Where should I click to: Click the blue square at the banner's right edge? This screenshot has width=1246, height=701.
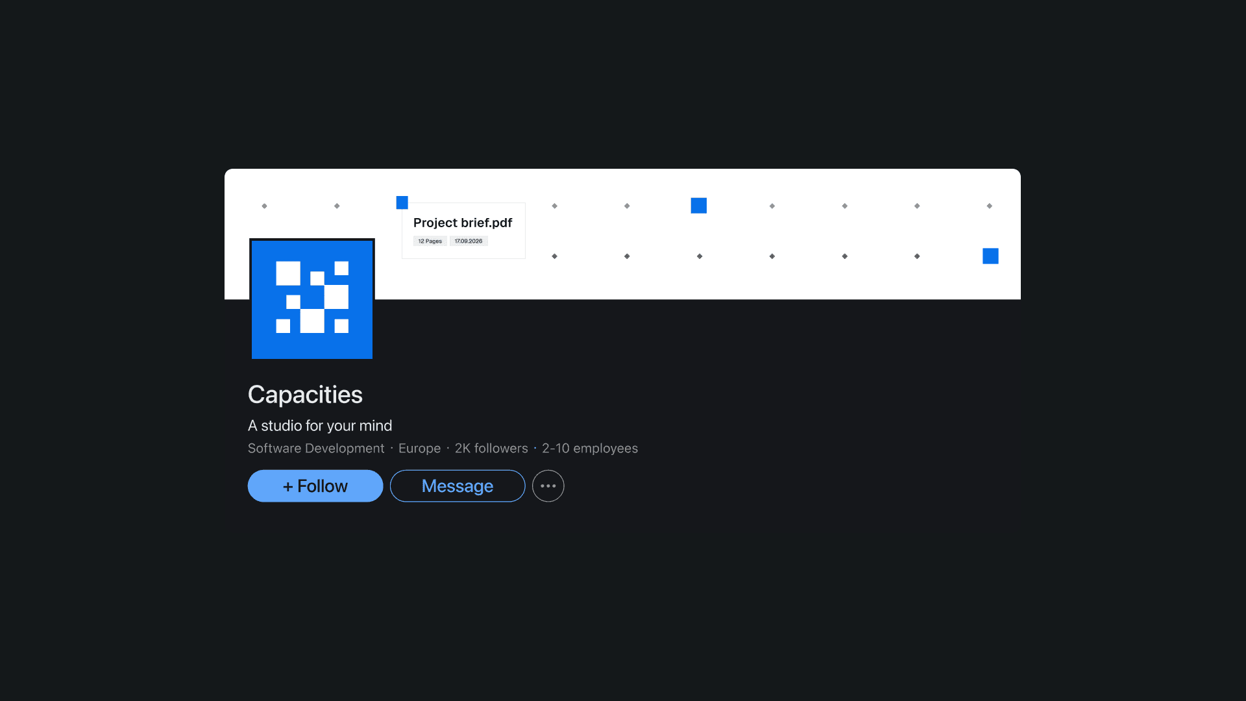990,256
